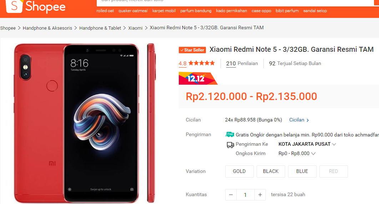The image size is (379, 204).
Task: Decrease quantity with the minus button
Action: coord(231,195)
